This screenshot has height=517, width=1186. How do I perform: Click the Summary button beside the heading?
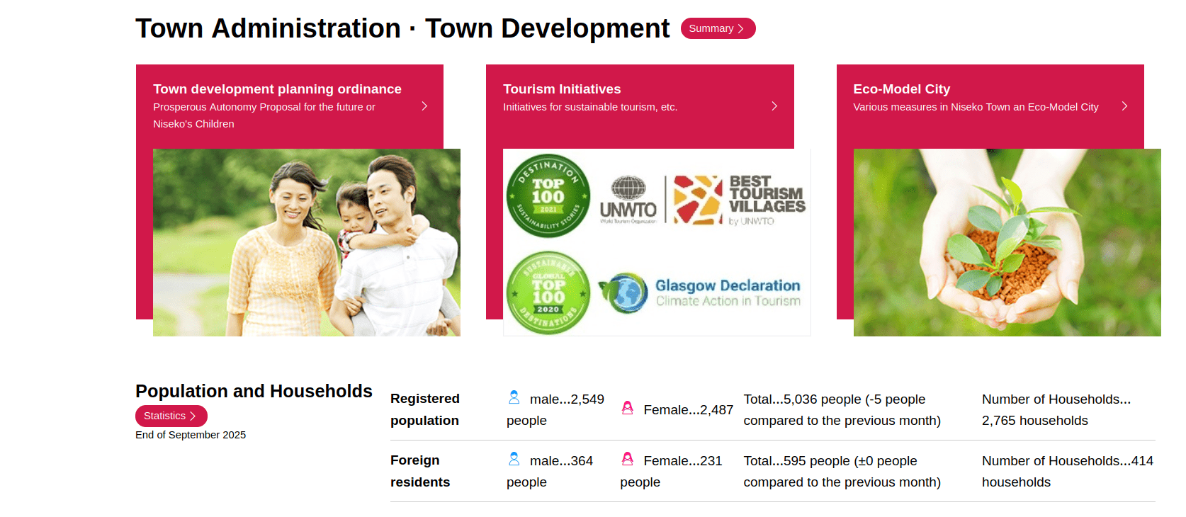tap(717, 28)
